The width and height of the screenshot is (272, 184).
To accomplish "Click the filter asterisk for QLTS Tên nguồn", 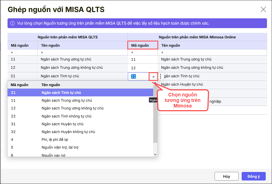I will coord(42,53).
